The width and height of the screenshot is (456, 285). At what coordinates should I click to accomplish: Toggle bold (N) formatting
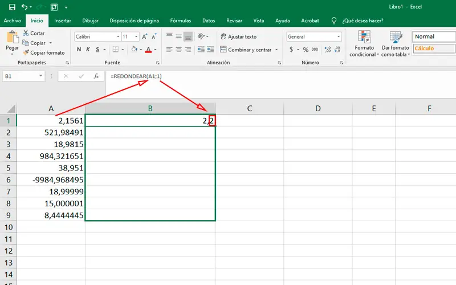pos(79,50)
